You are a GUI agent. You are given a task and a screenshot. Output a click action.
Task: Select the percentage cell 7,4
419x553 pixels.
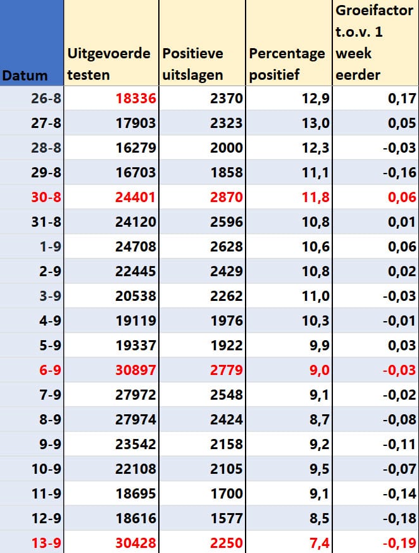289,542
